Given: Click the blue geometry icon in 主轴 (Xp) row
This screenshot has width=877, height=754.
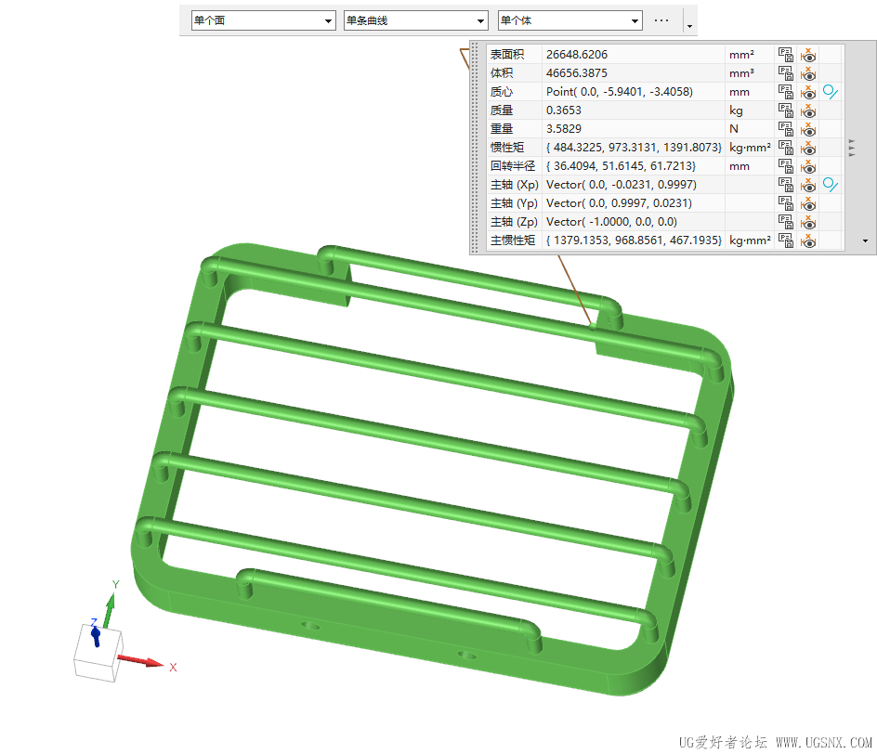Looking at the screenshot, I should [x=831, y=185].
